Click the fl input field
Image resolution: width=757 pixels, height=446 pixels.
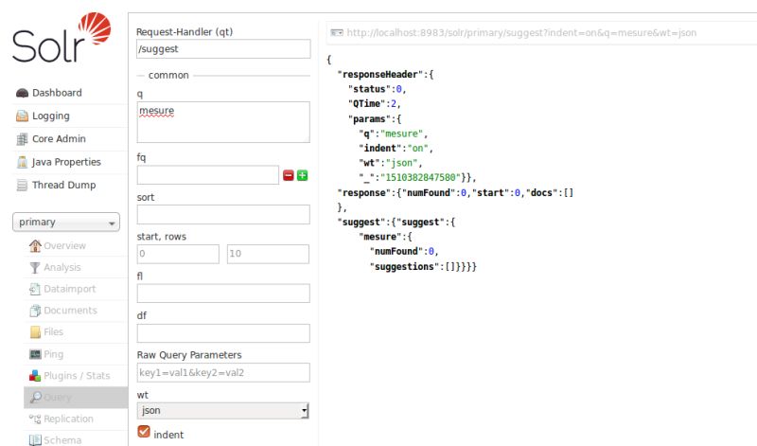pos(223,294)
